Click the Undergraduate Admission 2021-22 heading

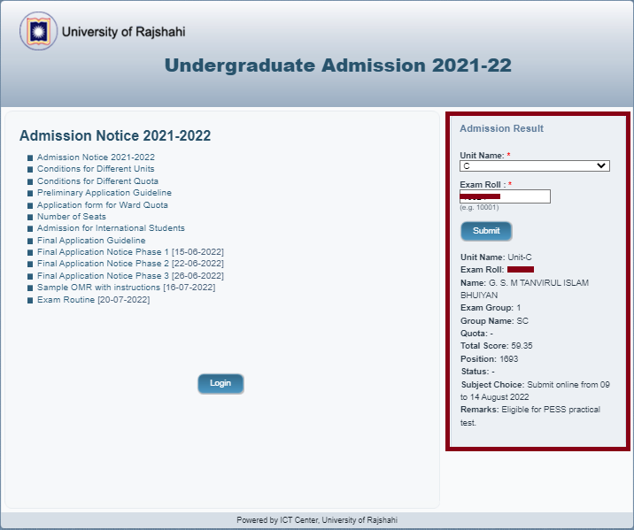point(338,65)
